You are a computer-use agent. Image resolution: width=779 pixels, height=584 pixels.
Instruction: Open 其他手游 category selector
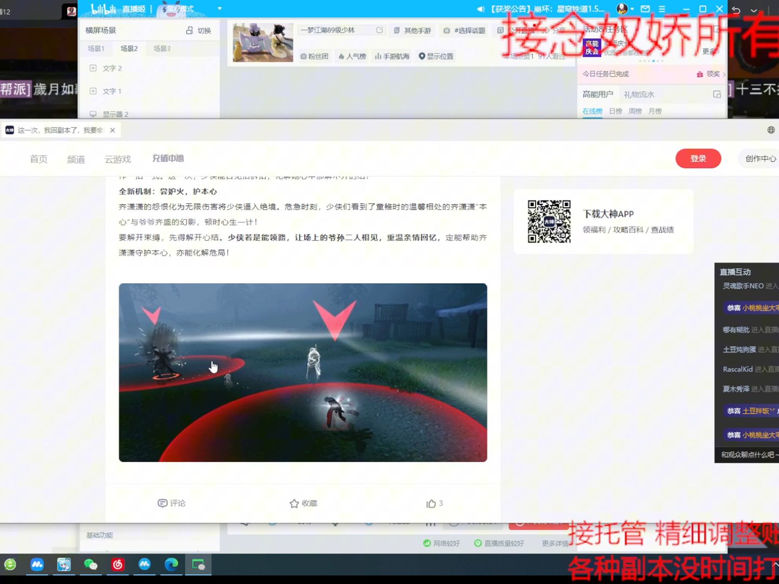coord(413,31)
